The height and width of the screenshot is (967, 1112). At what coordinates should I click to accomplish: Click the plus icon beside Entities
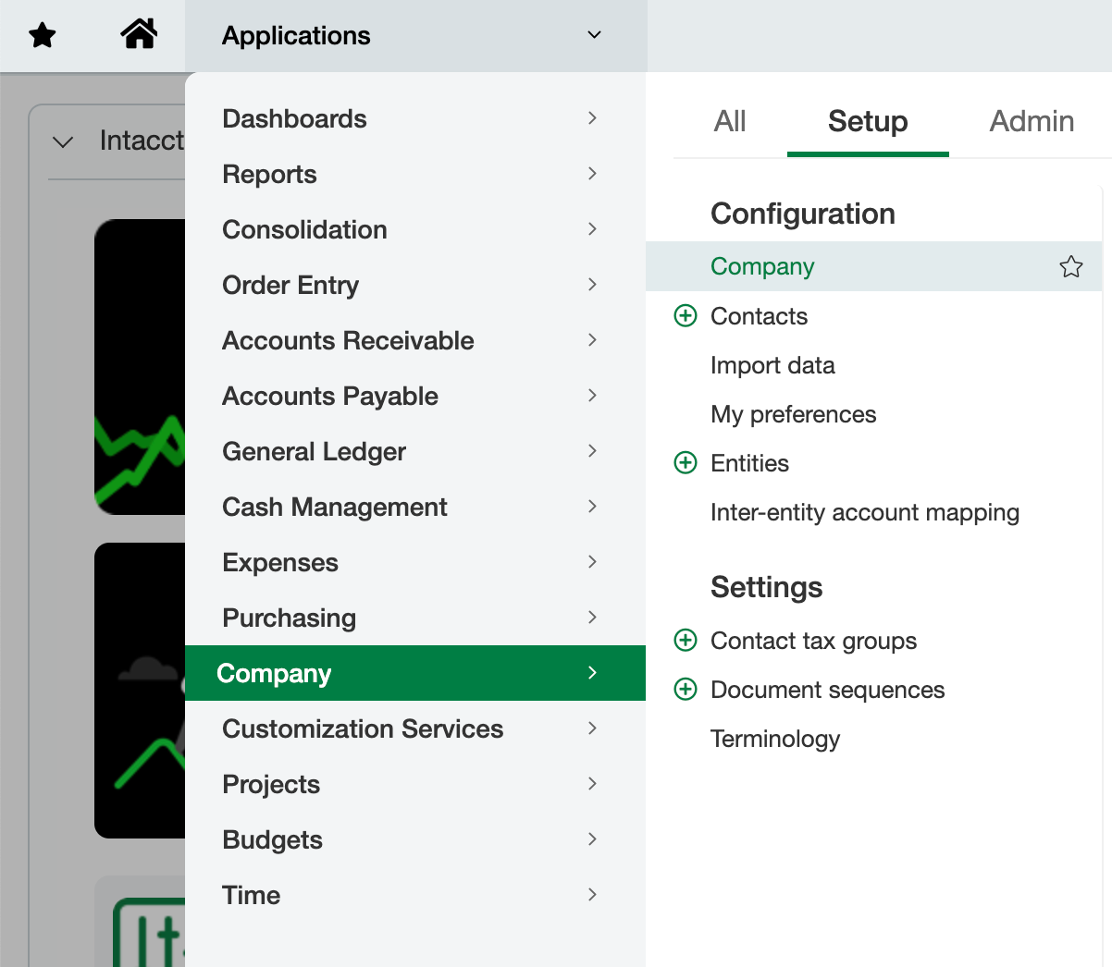pos(686,462)
